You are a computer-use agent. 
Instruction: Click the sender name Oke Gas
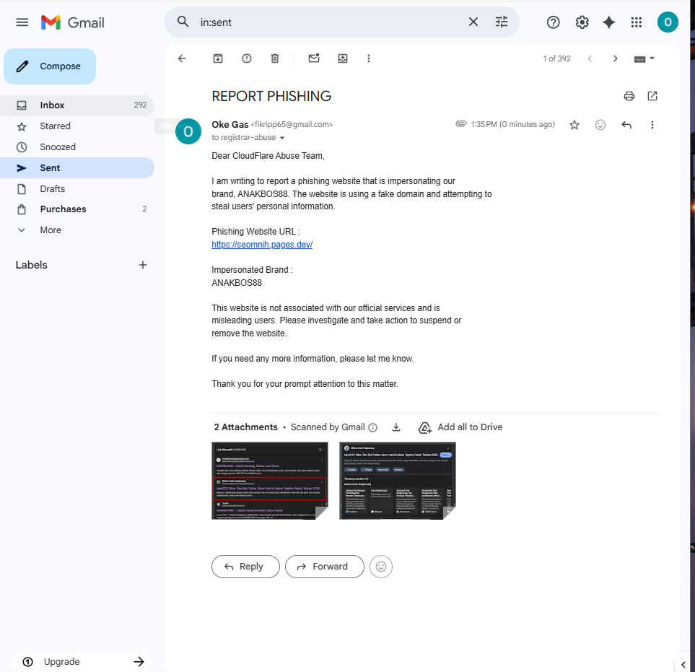[230, 125]
